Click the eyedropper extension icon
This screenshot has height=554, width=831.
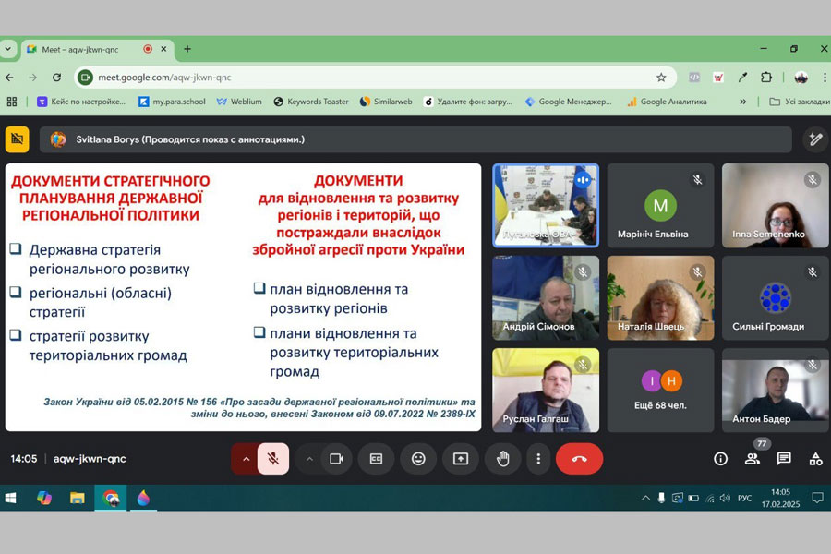(x=742, y=78)
